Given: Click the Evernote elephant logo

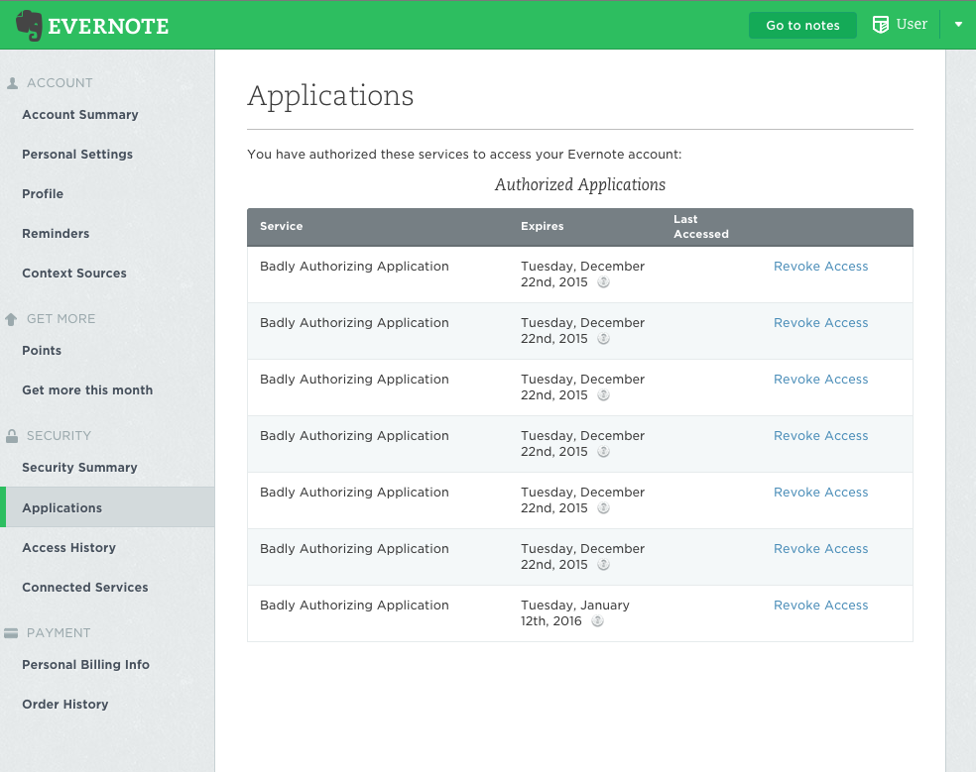Looking at the screenshot, I should tap(29, 26).
